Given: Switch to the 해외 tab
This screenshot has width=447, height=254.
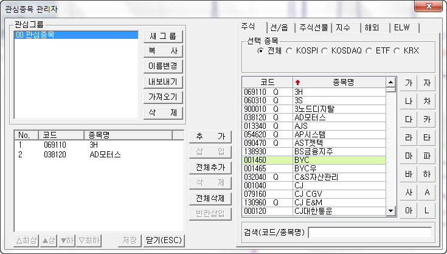Looking at the screenshot, I should [372, 28].
